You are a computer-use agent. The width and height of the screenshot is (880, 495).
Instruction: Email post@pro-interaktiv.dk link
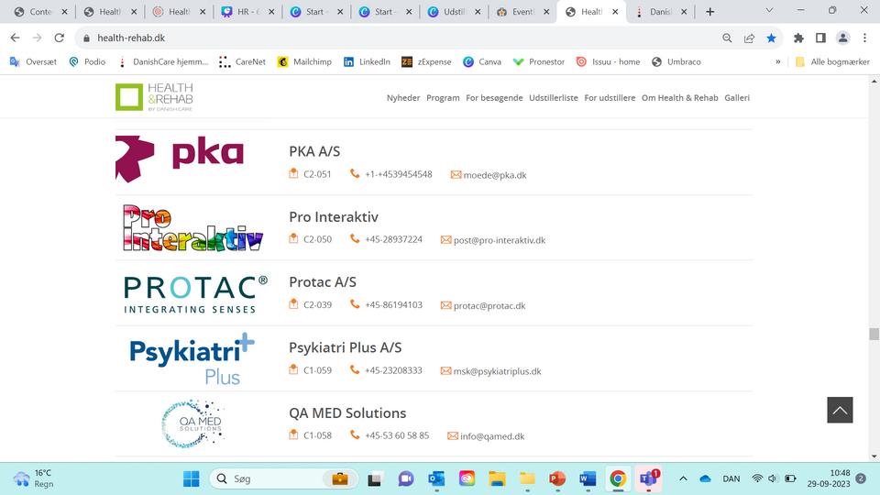(x=499, y=240)
